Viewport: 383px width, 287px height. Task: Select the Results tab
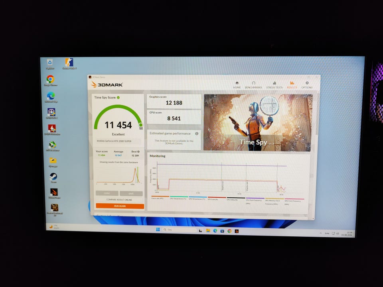click(x=292, y=85)
